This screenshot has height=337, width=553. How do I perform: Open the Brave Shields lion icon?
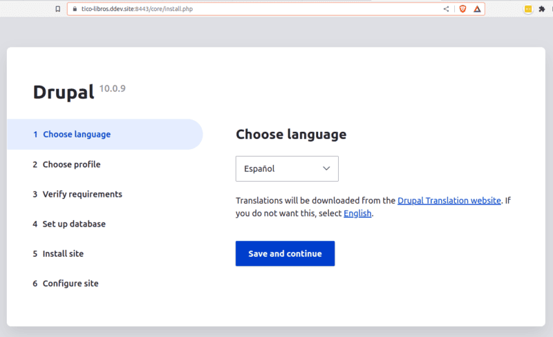pyautogui.click(x=462, y=9)
